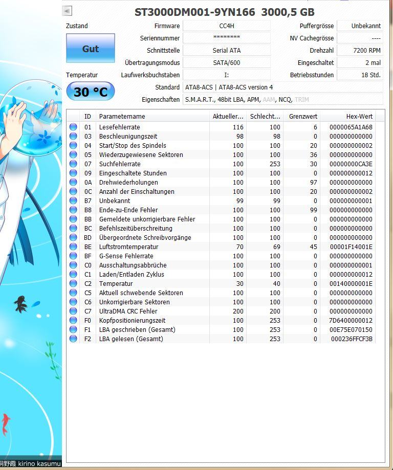Click the Grenzwert value 45 for Luftstromtemperatur

coord(314,247)
